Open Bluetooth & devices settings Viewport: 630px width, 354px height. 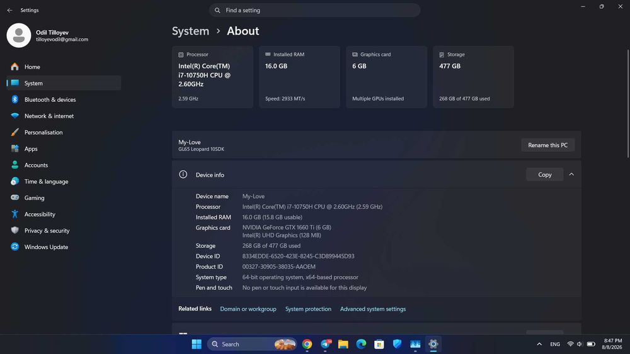[64, 99]
